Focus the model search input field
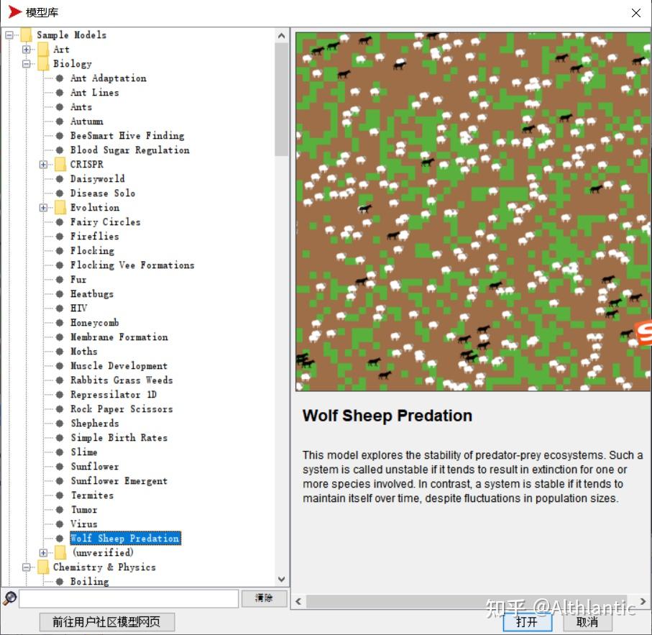Image resolution: width=652 pixels, height=635 pixels. tap(129, 599)
